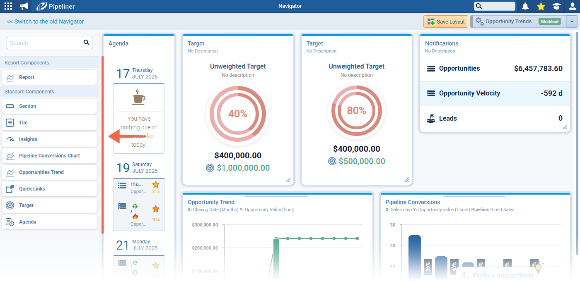Click the Leads icon in Notifications panel
The width and height of the screenshot is (580, 281).
[430, 118]
